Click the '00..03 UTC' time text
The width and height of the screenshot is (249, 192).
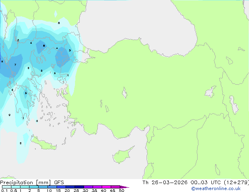point(205,183)
